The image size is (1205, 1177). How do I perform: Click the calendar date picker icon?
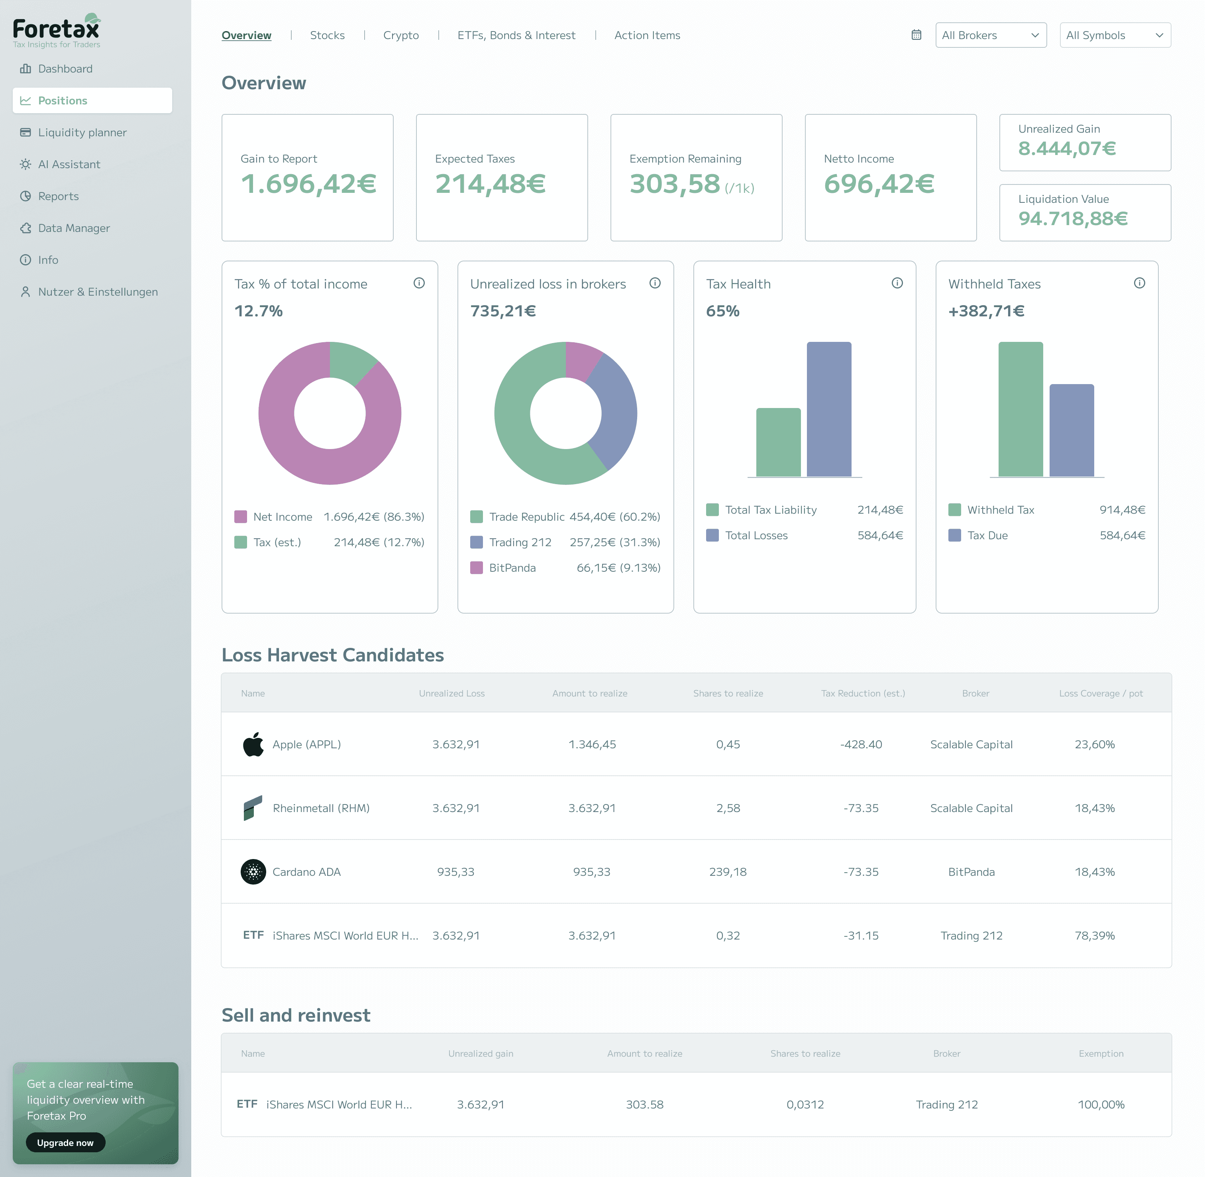916,35
